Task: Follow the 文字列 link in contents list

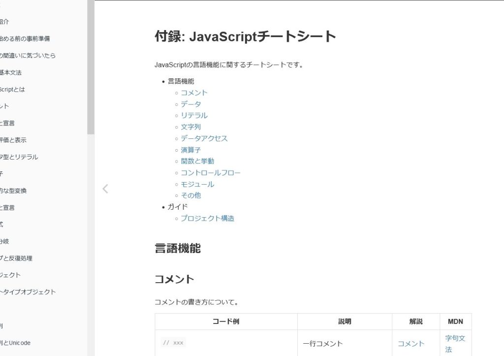Action: click(x=190, y=127)
